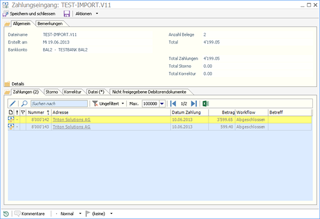
Task: Sort by the Nummer column header
Action: (39, 112)
